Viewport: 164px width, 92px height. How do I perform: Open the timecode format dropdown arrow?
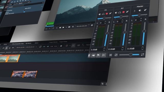click(36, 47)
